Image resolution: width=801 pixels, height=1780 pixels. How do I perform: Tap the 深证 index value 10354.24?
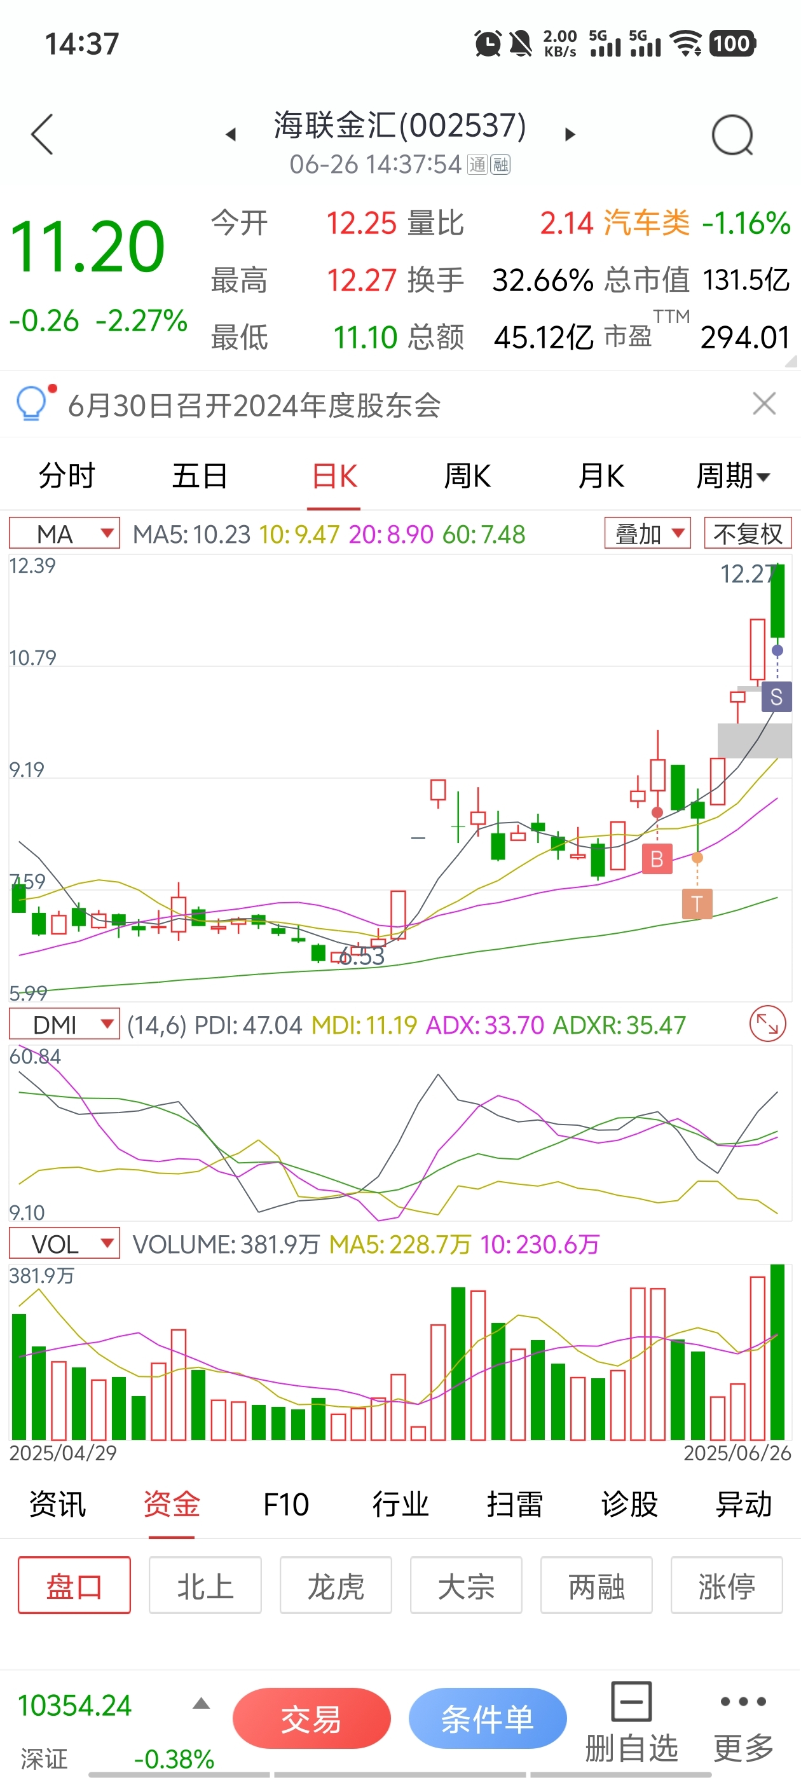(x=74, y=1706)
